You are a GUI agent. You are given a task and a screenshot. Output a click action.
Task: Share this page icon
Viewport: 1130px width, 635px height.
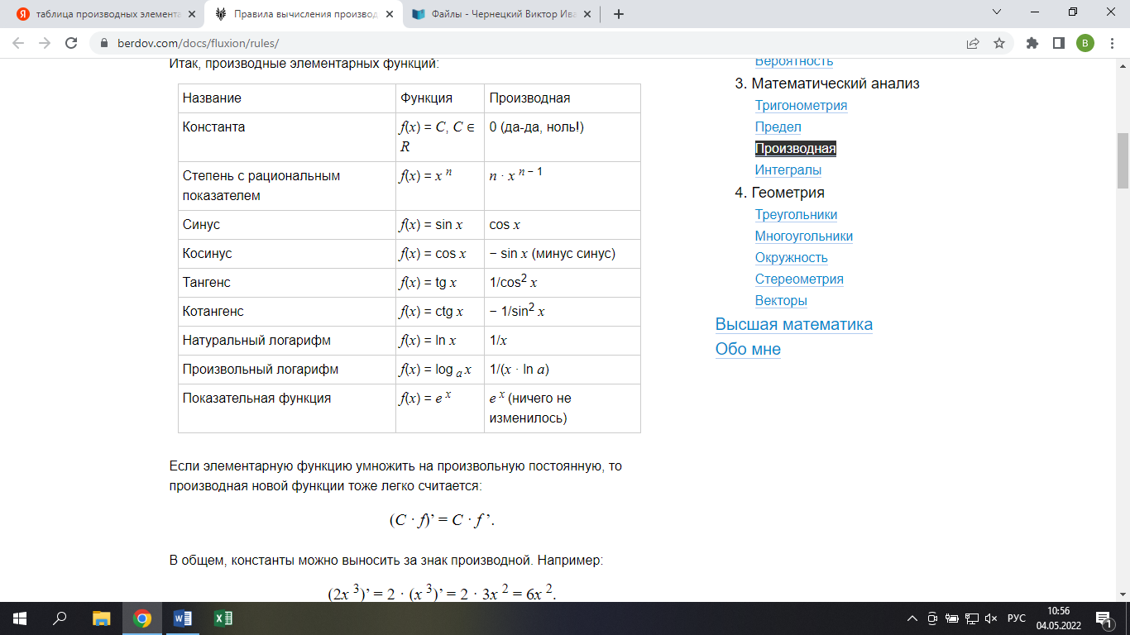973,43
